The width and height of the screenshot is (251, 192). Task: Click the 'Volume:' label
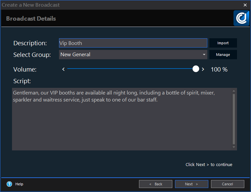click(25, 70)
